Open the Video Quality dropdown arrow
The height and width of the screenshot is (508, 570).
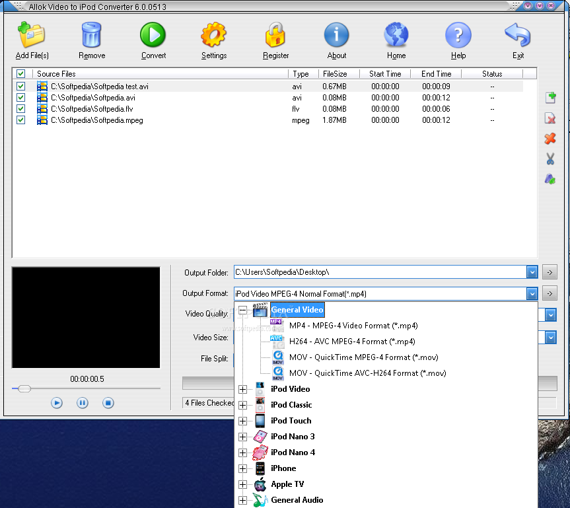click(x=550, y=315)
